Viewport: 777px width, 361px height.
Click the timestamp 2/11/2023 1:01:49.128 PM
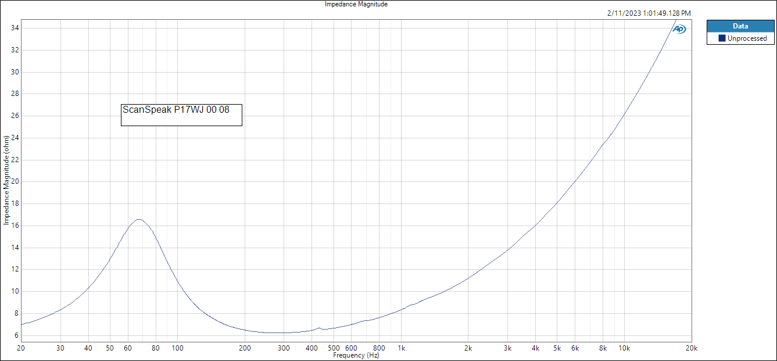coord(649,13)
